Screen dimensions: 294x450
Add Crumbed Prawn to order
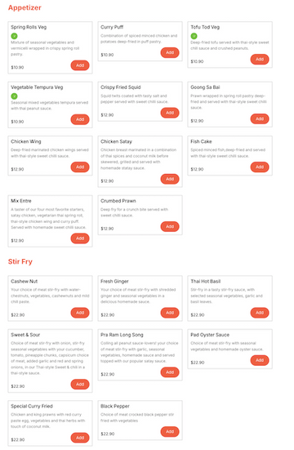170,227
